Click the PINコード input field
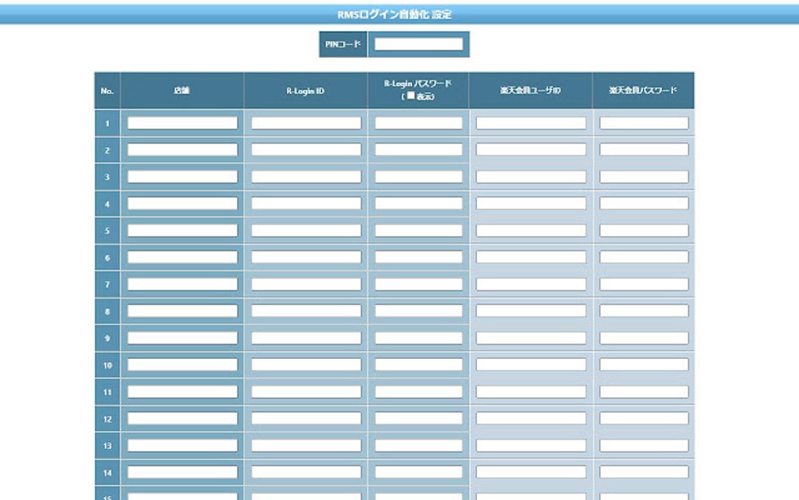This screenshot has height=500, width=799. [x=418, y=45]
